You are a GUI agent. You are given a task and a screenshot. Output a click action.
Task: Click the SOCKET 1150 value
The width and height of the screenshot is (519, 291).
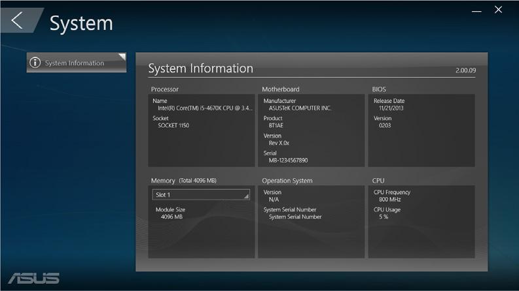(173, 125)
